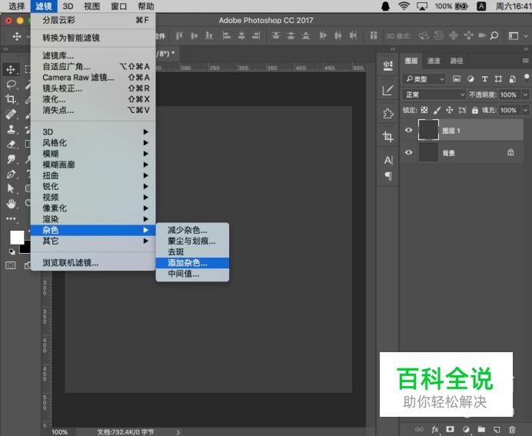The height and width of the screenshot is (436, 532).
Task: Filter layers by adjustment layer type
Action: point(470,79)
